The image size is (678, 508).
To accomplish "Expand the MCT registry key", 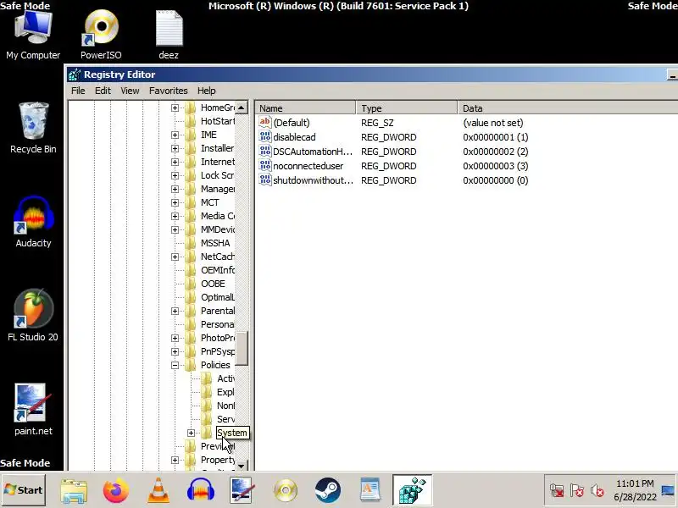I will [175, 202].
